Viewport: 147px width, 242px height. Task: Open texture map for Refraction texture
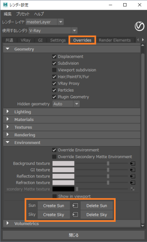point(133,183)
